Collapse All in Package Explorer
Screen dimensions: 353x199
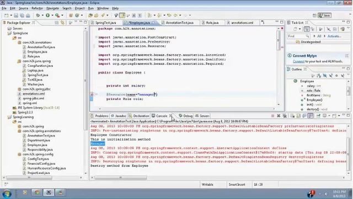pos(56,23)
